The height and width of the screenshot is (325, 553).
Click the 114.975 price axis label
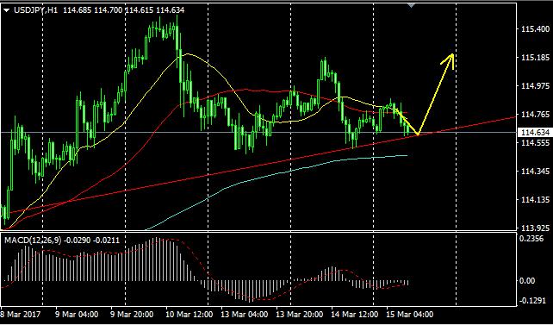[535, 85]
